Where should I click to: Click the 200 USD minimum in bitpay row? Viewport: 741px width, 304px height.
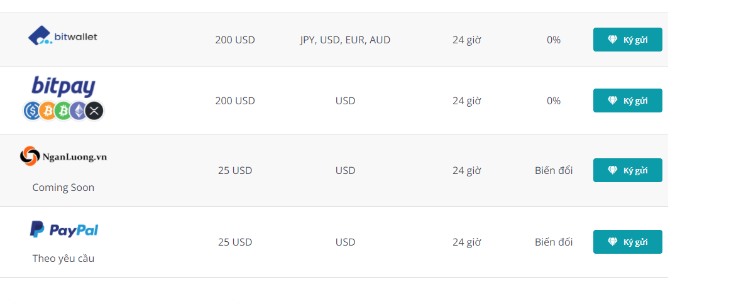[x=235, y=101]
